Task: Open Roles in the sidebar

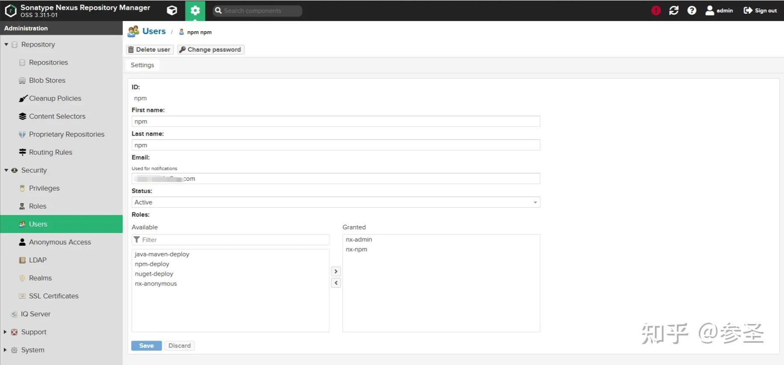Action: (x=38, y=206)
